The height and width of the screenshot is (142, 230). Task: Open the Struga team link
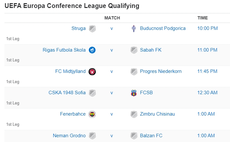point(78,28)
